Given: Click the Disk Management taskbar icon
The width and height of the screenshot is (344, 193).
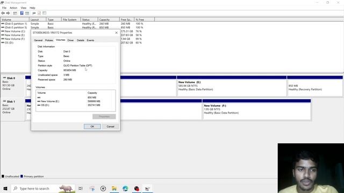Looking at the screenshot, I should tap(147, 188).
